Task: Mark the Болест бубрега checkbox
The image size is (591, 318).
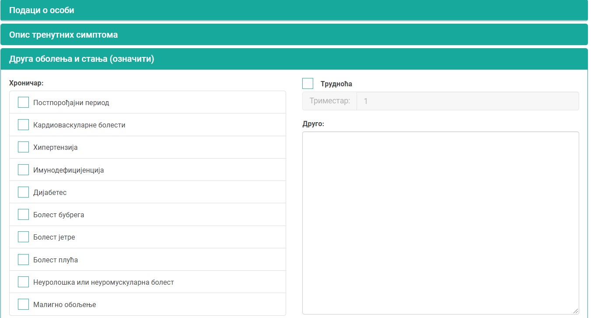Action: point(23,215)
